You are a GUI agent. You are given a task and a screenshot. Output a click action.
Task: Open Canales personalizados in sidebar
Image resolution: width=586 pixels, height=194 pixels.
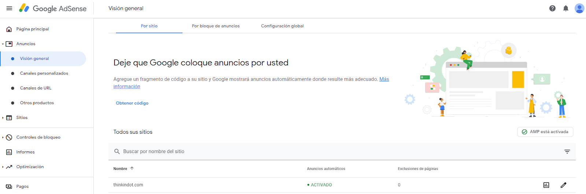(44, 73)
